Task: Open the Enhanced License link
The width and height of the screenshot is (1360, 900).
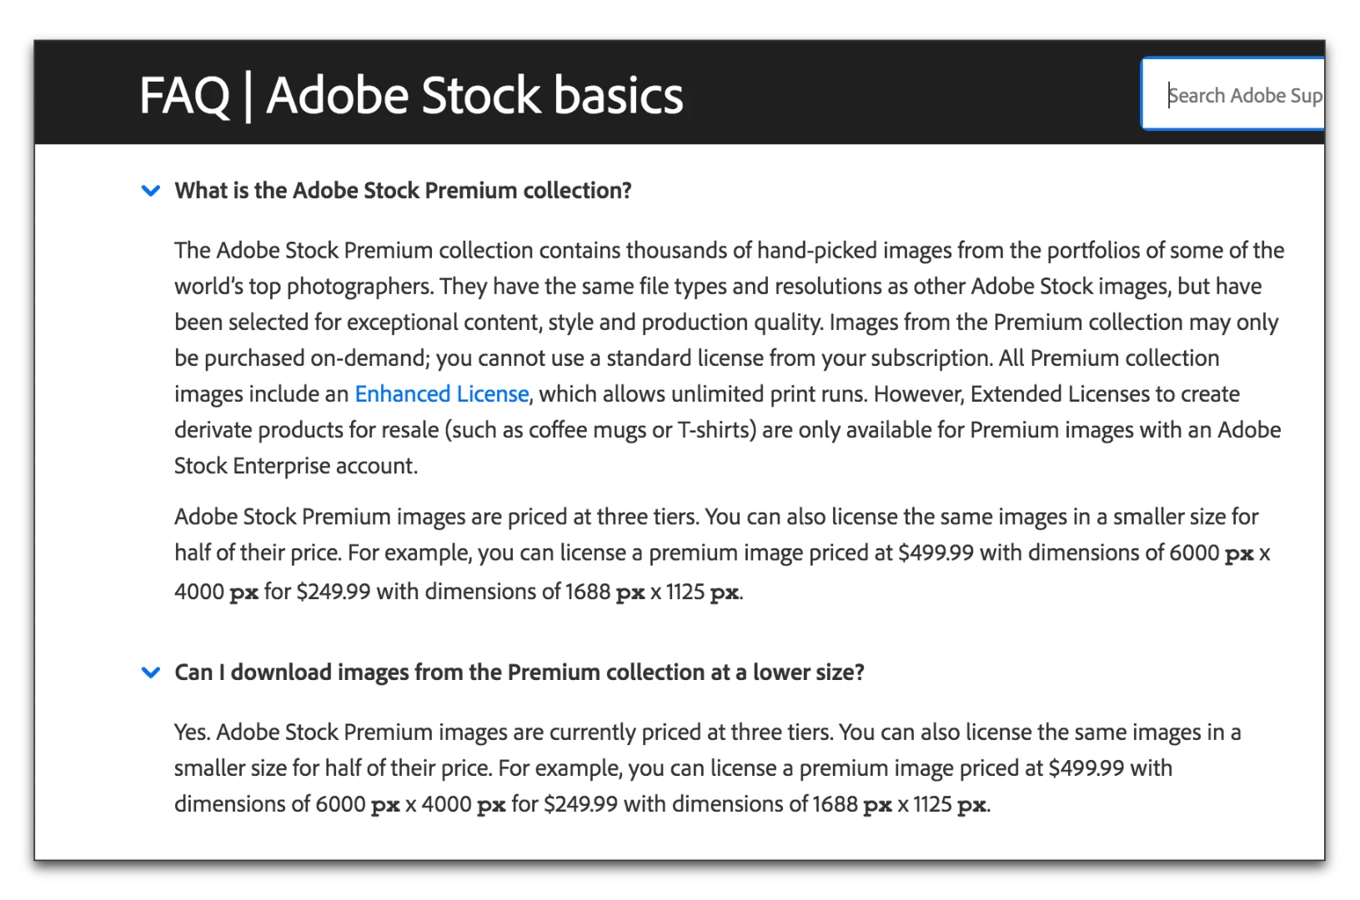Action: point(441,394)
